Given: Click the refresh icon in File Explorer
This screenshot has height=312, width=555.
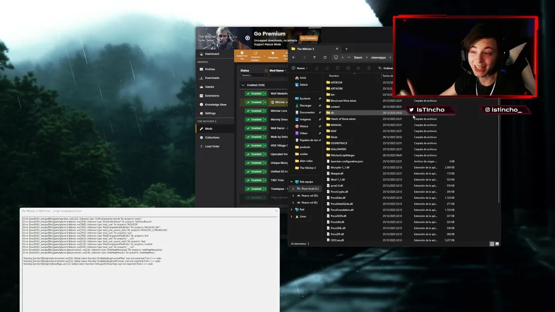Looking at the screenshot, I should pyautogui.click(x=325, y=57).
